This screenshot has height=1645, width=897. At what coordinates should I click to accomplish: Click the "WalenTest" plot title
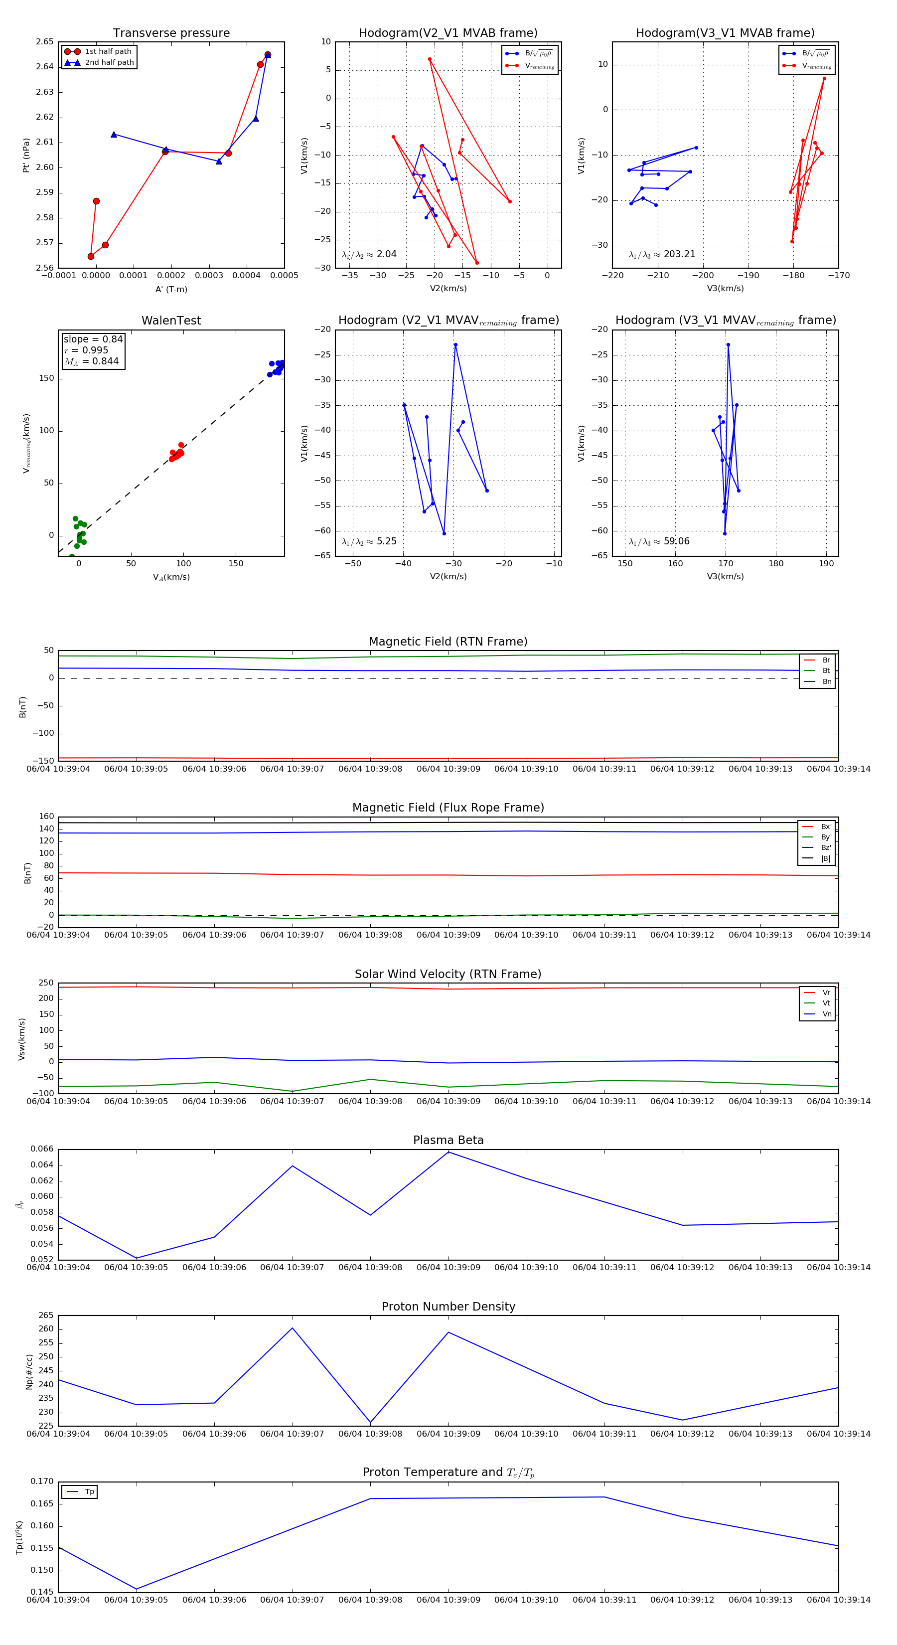point(171,321)
